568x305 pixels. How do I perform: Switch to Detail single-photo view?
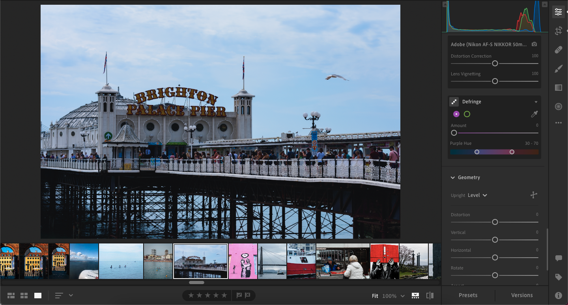pos(38,296)
